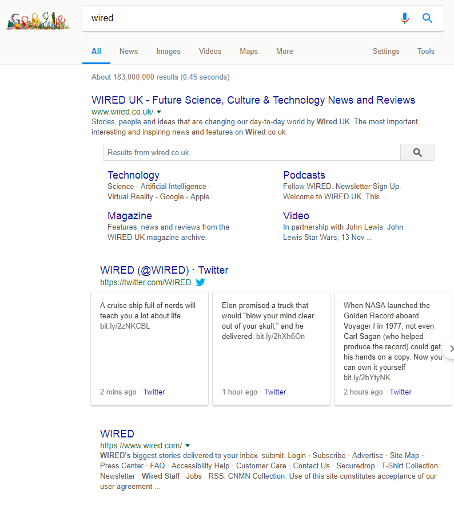Show next tweets with right arrow

(x=450, y=349)
